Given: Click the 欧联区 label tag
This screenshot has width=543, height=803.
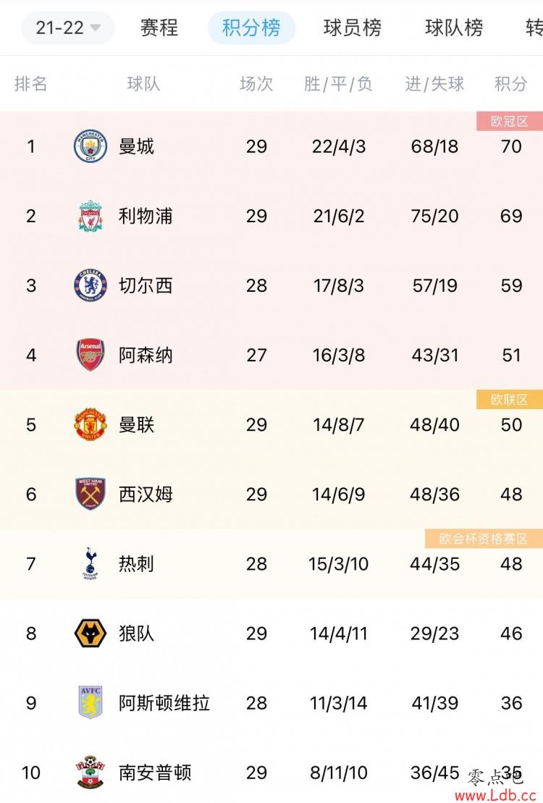Looking at the screenshot, I should pyautogui.click(x=510, y=400).
